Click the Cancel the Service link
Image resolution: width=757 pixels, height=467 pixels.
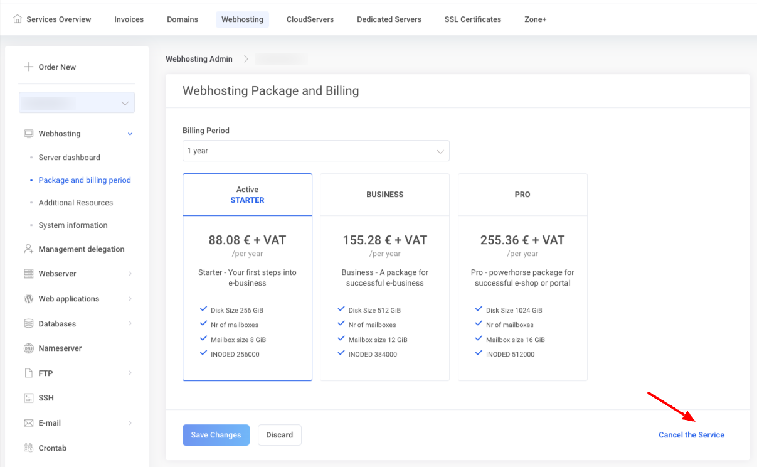click(691, 435)
